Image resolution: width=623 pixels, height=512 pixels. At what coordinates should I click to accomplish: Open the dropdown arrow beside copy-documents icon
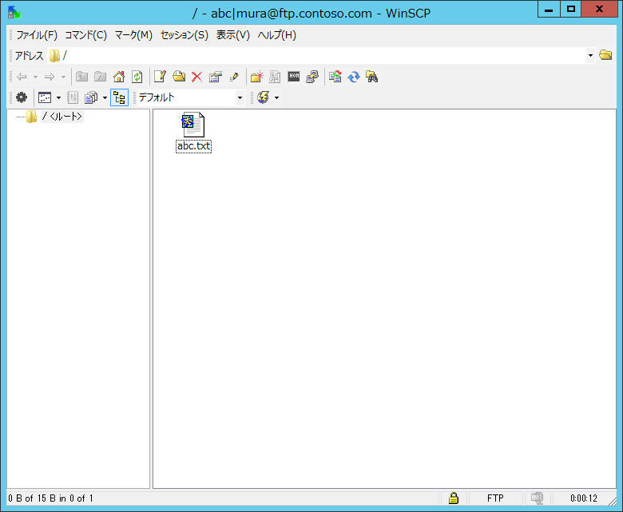[x=105, y=97]
